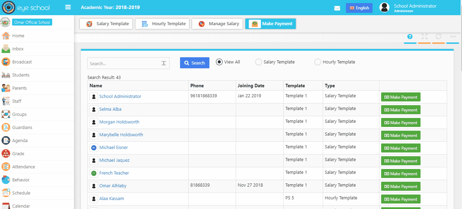
Task: Select the Hourly Template radio filter
Action: tap(318, 62)
